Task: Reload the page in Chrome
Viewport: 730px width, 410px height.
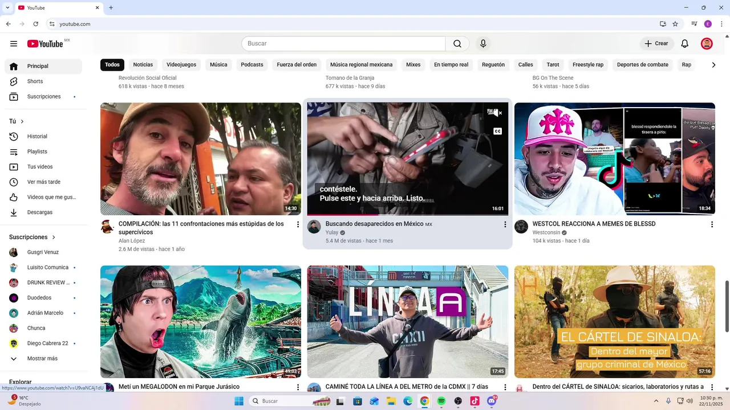Action: tap(36, 24)
